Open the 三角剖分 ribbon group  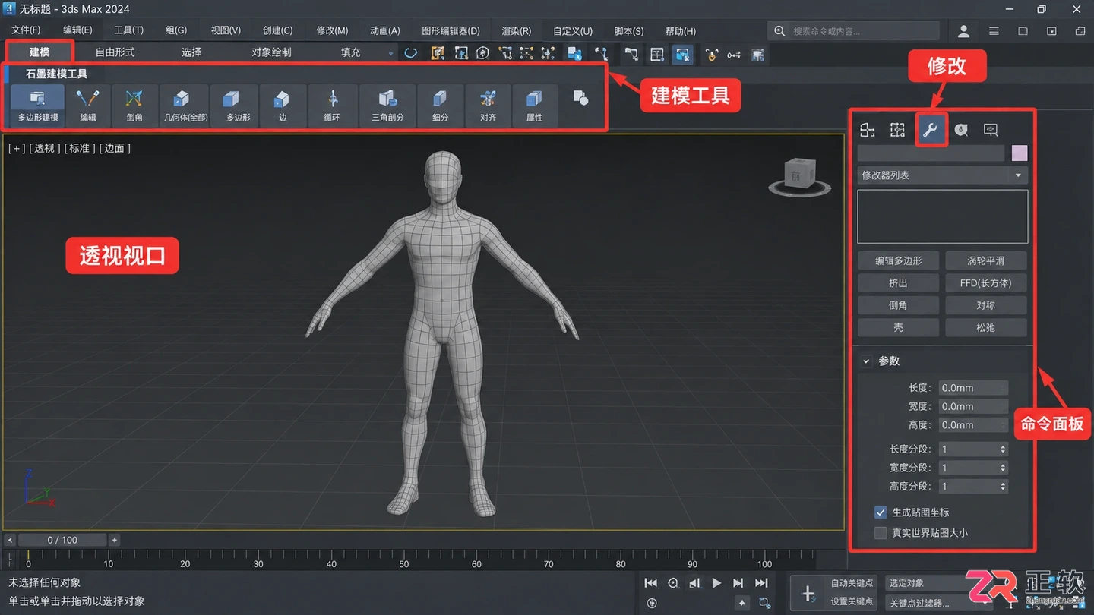pos(387,105)
